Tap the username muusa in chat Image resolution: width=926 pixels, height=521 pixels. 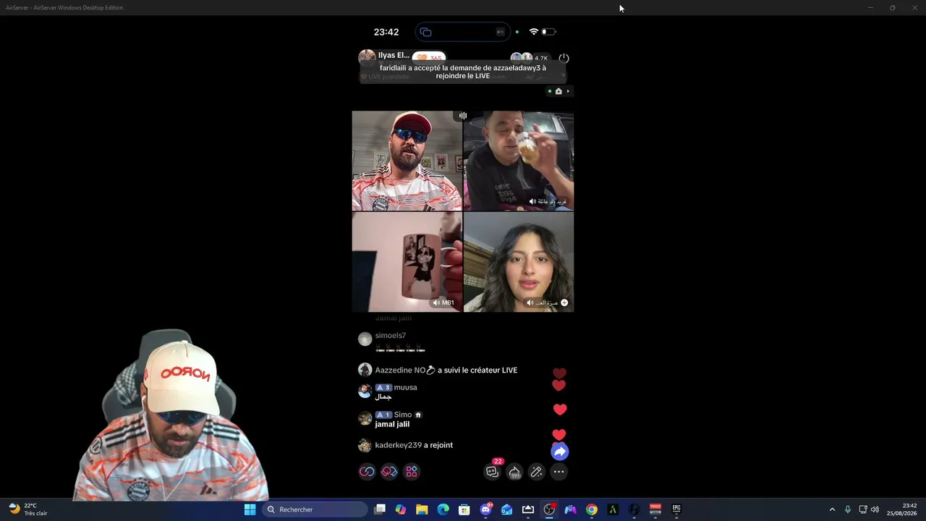406,388
